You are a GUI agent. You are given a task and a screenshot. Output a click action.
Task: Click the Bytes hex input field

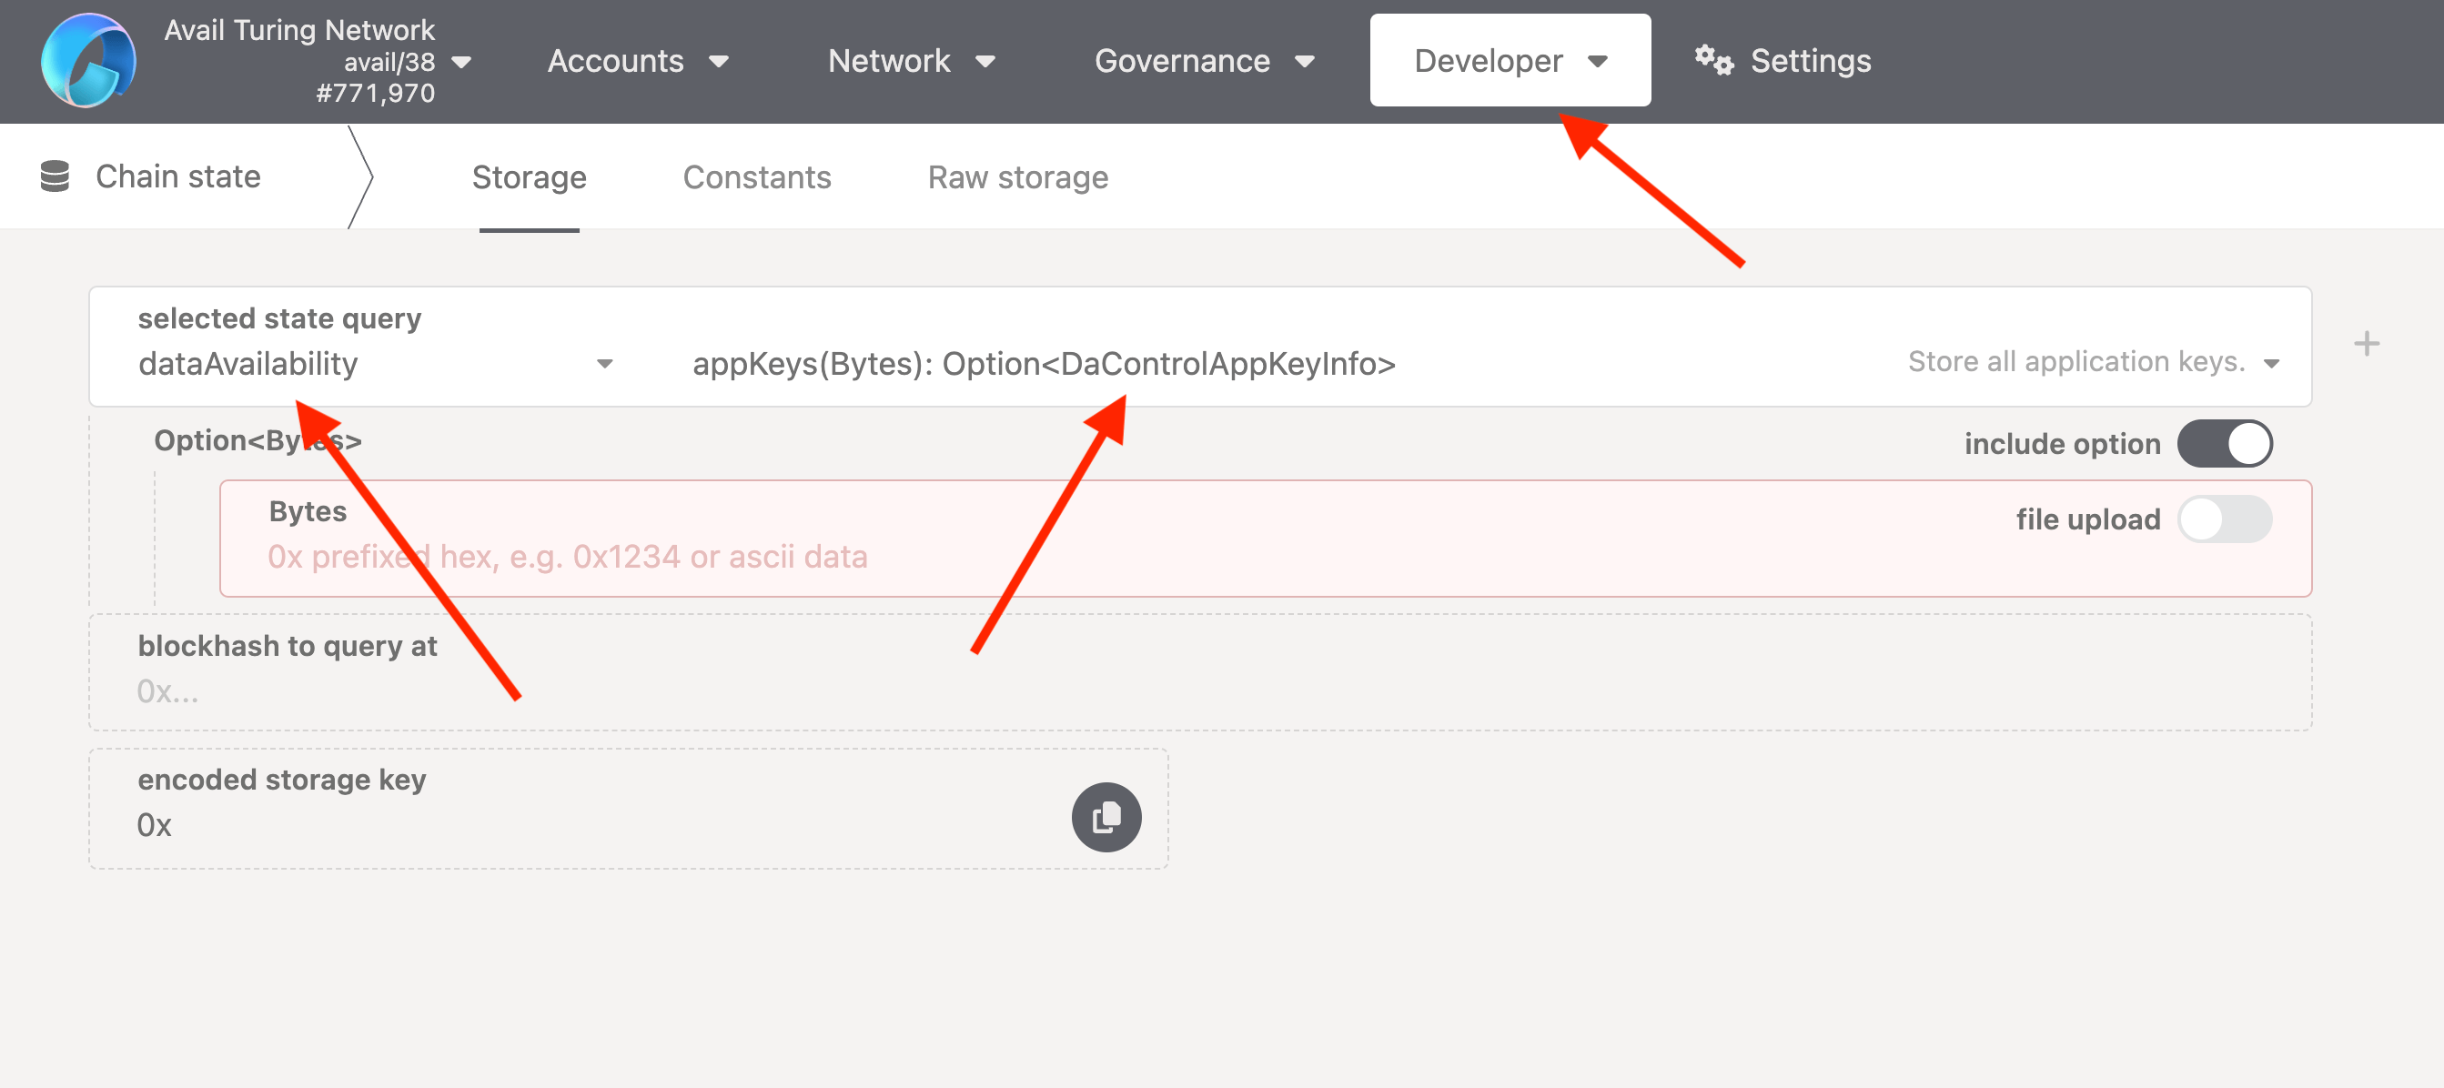(1044, 557)
